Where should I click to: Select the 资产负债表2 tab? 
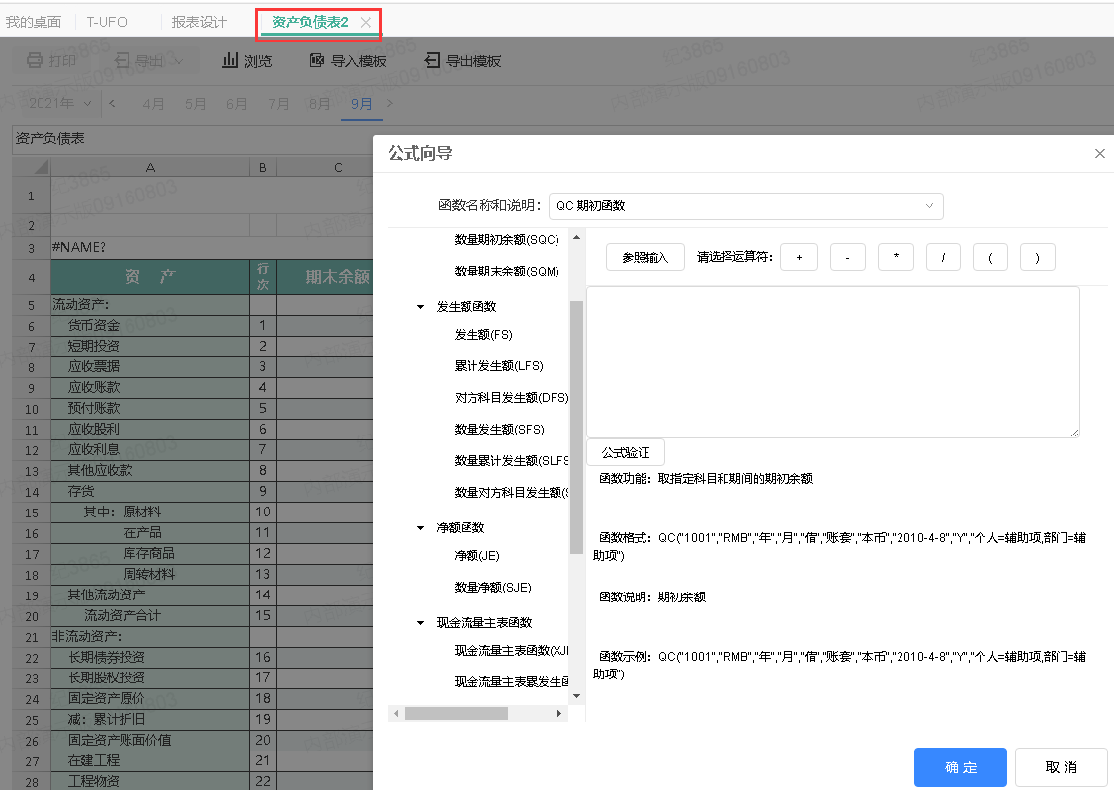[x=309, y=22]
